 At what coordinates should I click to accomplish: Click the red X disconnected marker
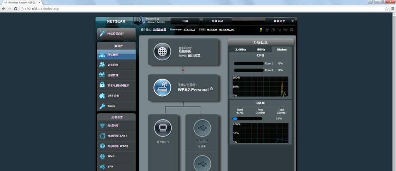coord(183,70)
